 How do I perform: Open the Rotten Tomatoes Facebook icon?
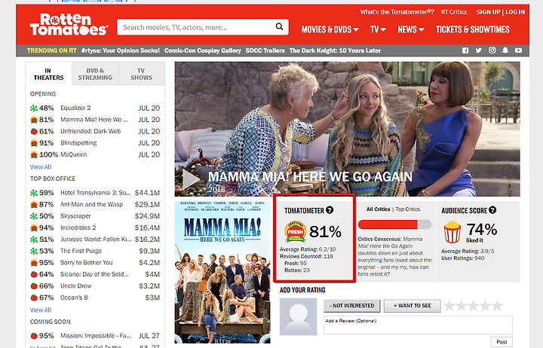click(465, 50)
